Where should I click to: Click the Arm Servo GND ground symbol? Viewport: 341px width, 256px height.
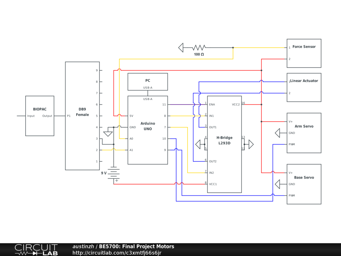tap(277, 133)
